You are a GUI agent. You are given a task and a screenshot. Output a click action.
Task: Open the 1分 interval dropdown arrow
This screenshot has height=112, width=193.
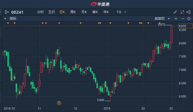coord(125,12)
